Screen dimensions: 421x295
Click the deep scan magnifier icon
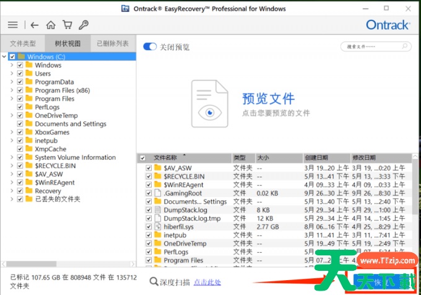point(154,281)
